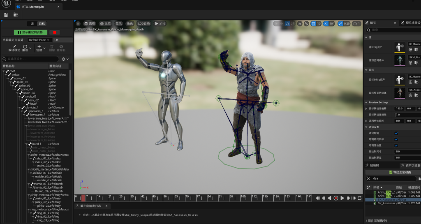Image resolution: width=421 pixels, height=224 pixels.
Task: Uncheck the 绘制最终目标 checkbox
Action: (x=396, y=139)
